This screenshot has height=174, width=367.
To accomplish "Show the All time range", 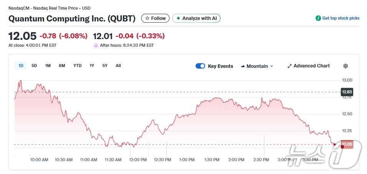I will [118, 66].
